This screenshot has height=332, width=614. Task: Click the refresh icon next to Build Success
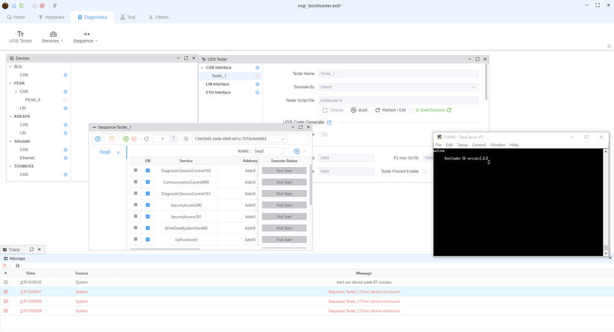(x=449, y=110)
